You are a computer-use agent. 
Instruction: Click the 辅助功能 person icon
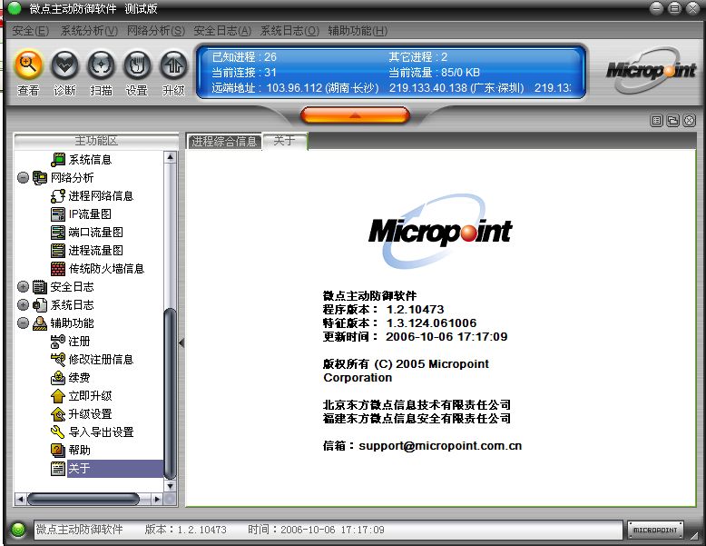pos(40,323)
